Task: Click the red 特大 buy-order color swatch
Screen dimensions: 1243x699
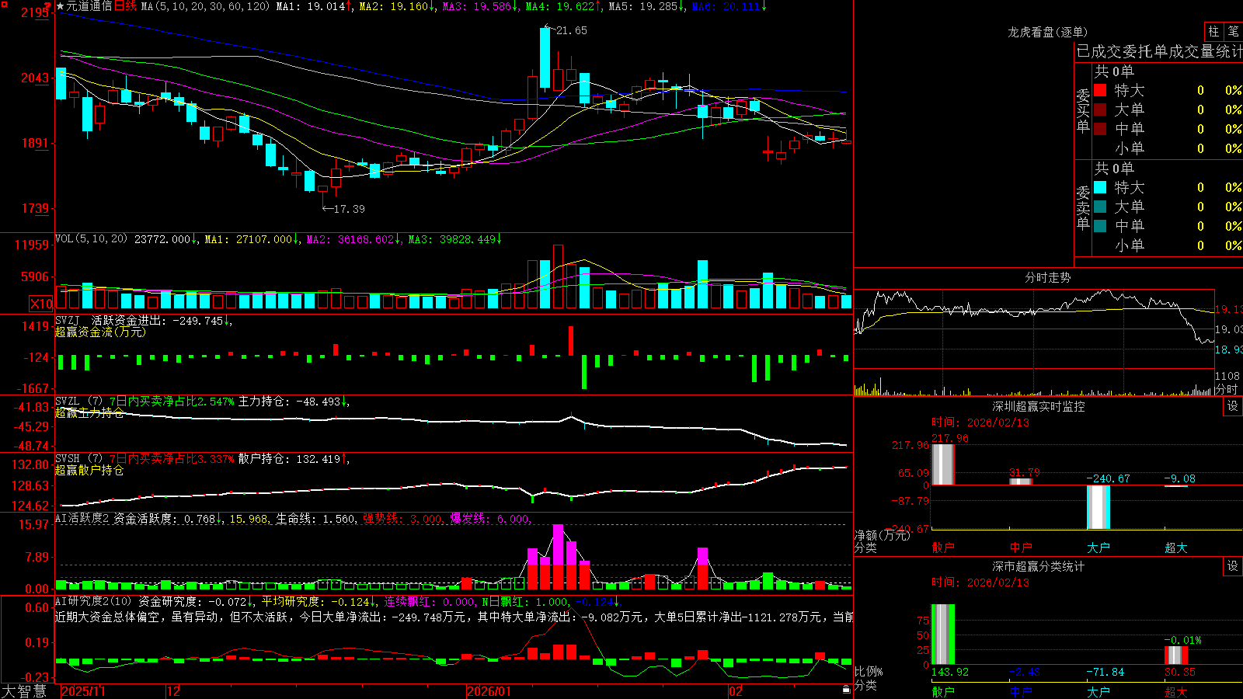Action: [x=1100, y=90]
